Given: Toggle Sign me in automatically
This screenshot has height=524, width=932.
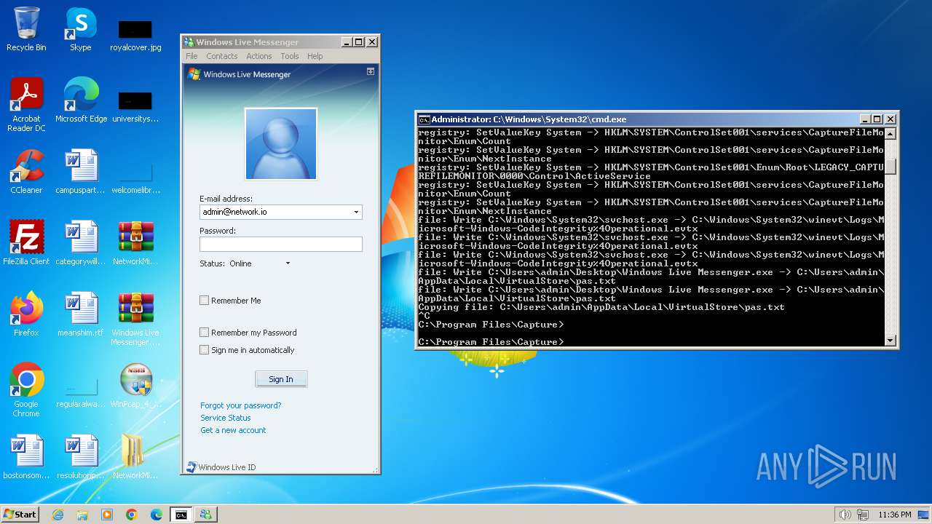Looking at the screenshot, I should point(205,349).
